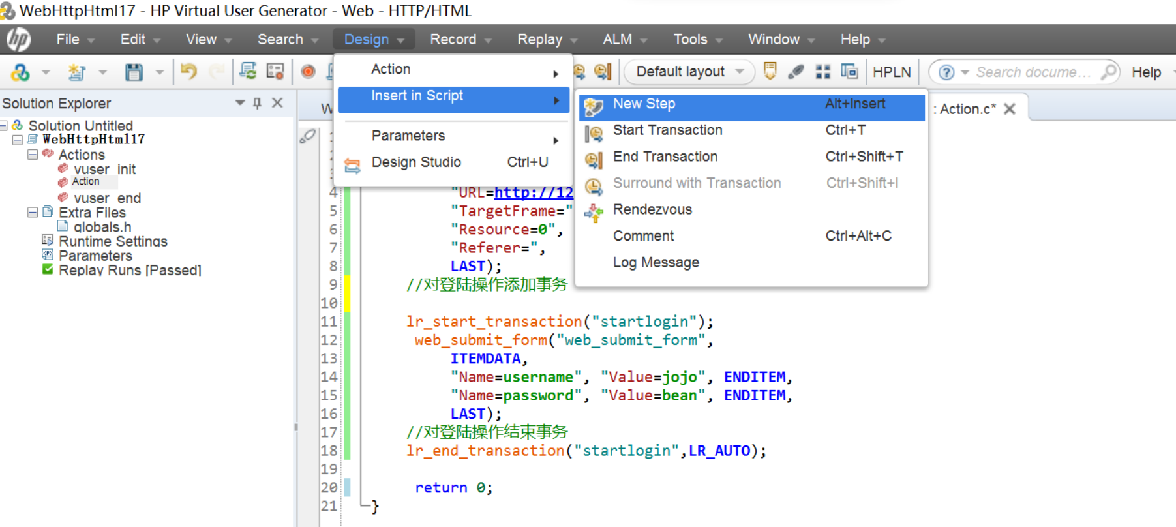
Task: Open the Default layout dropdown
Action: (689, 72)
